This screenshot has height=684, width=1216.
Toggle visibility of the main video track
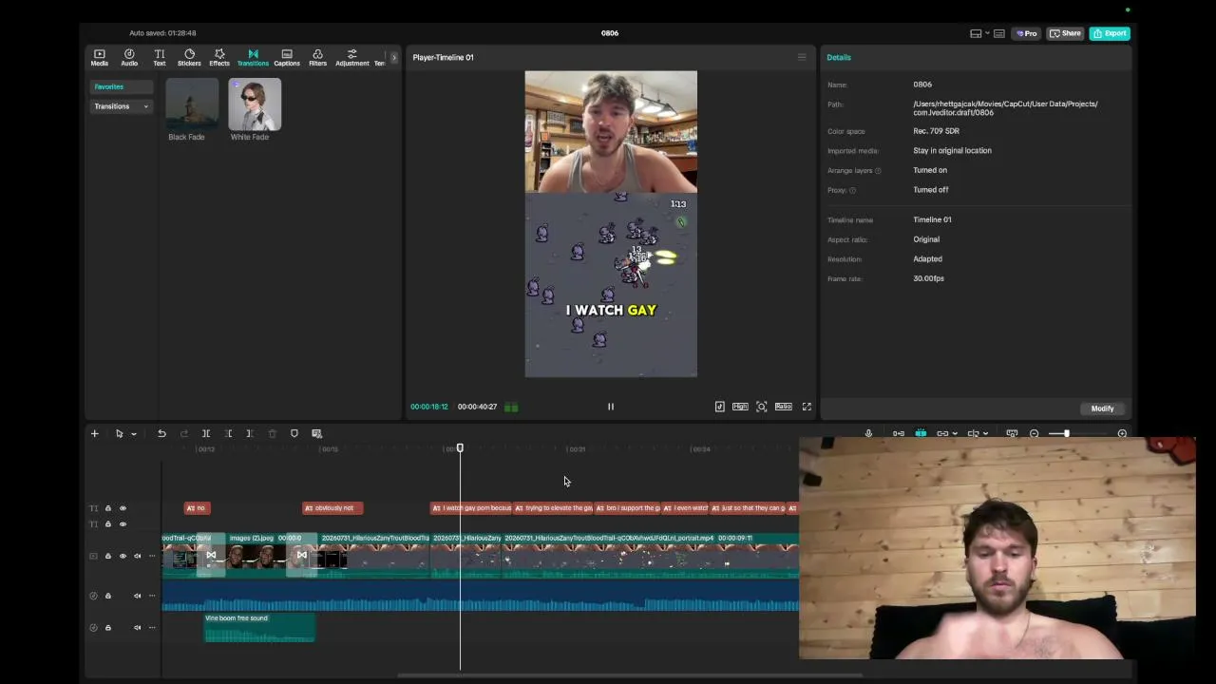pyautogui.click(x=123, y=556)
